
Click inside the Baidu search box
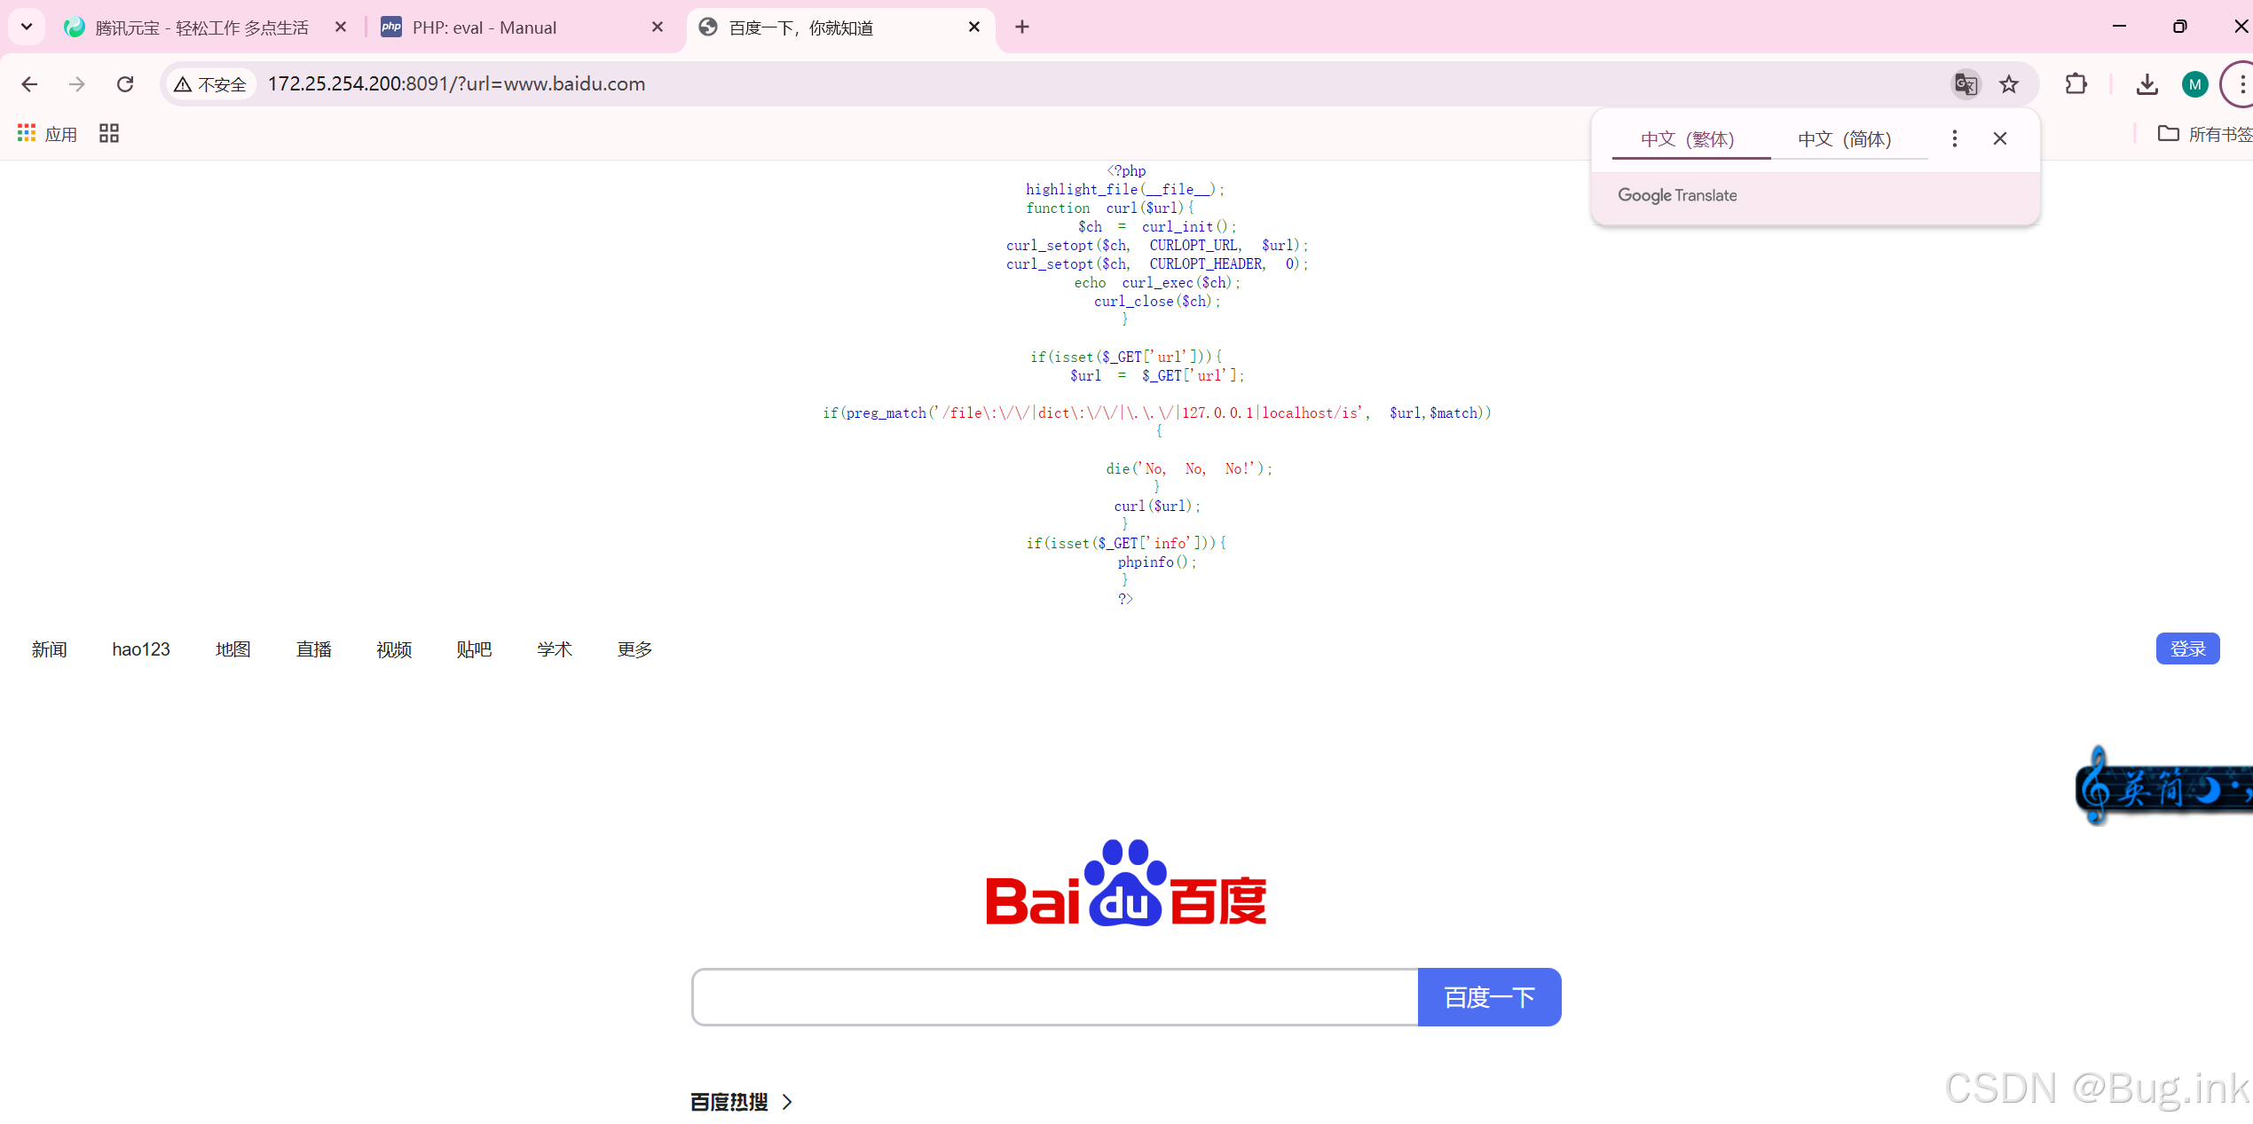[x=1054, y=997]
